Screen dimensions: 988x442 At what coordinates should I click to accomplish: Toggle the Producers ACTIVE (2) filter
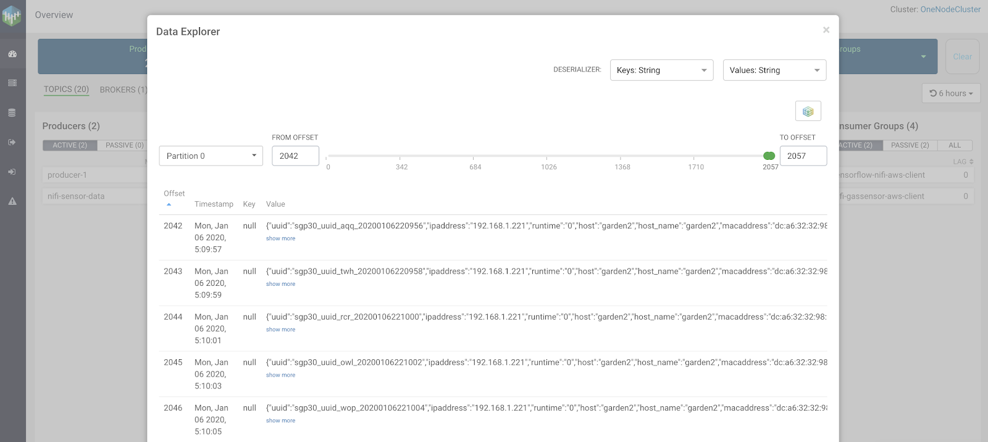point(70,145)
